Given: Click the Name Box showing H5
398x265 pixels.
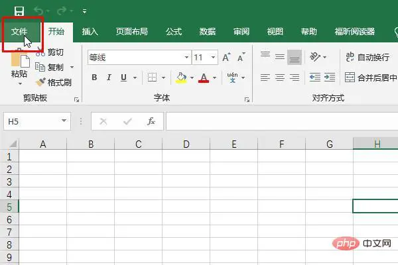Looking at the screenshot, I should point(37,121).
